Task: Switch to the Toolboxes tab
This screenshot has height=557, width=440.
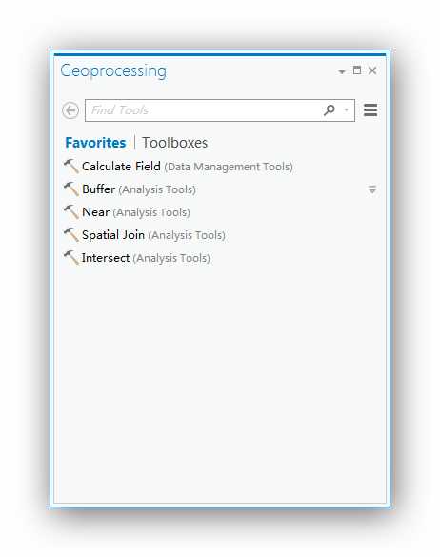Action: [x=175, y=143]
